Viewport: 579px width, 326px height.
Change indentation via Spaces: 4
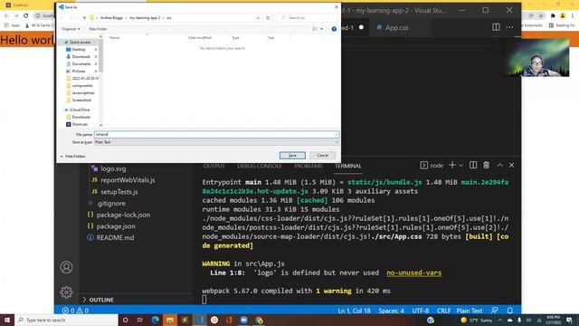391,311
